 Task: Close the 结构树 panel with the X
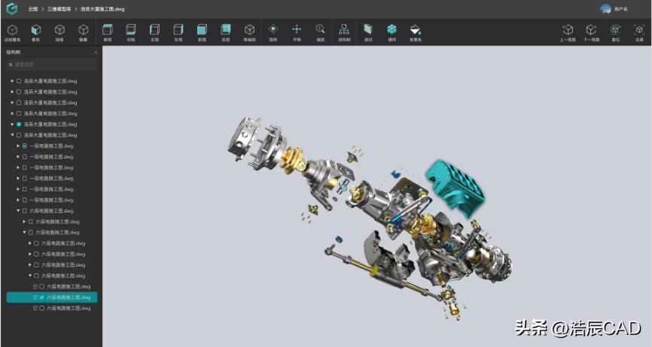(x=96, y=53)
